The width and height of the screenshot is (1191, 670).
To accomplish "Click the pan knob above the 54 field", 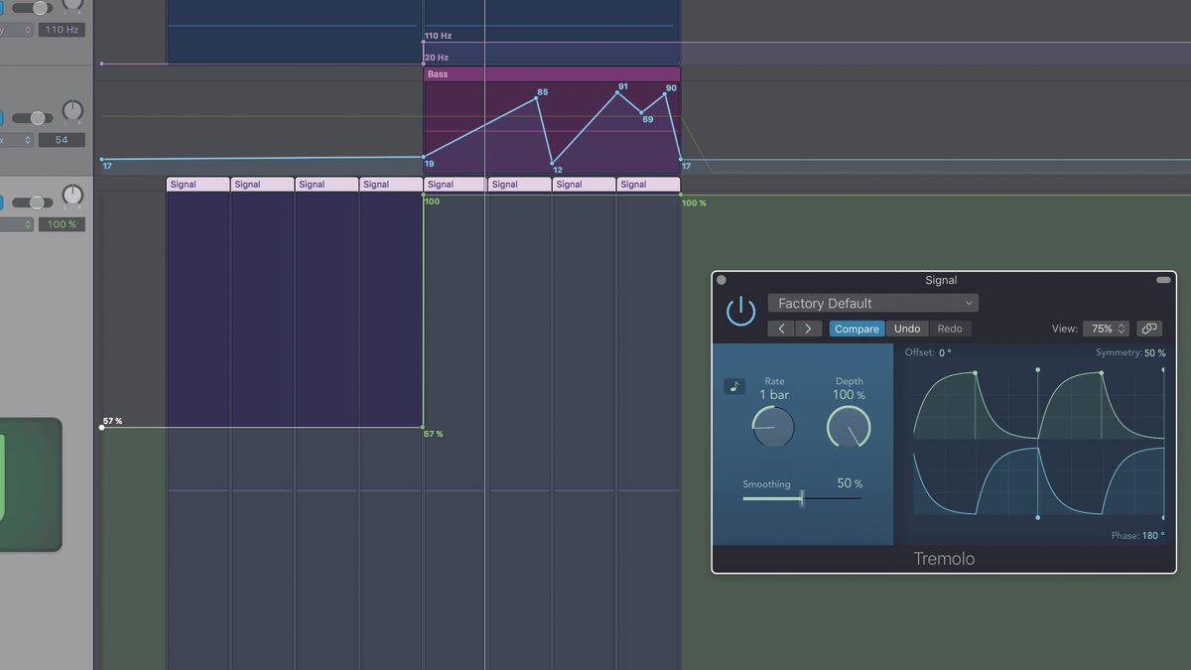I will [x=73, y=111].
